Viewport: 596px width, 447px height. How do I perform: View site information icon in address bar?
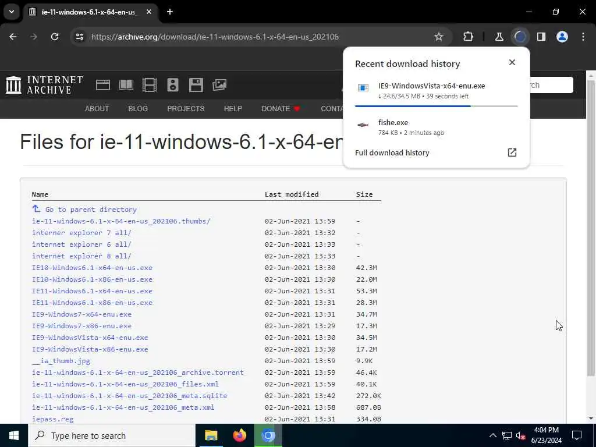[79, 37]
